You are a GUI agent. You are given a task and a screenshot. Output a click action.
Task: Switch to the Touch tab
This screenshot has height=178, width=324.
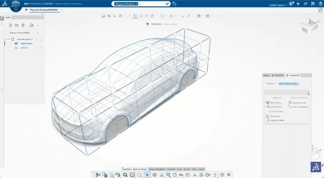pos(201,169)
